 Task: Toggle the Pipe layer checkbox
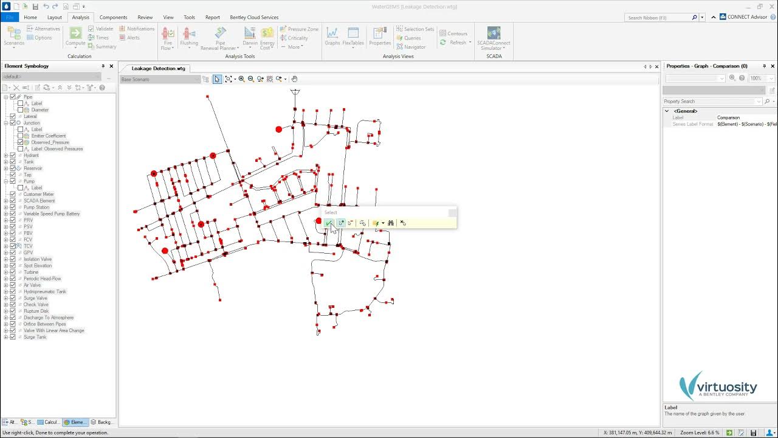click(13, 97)
